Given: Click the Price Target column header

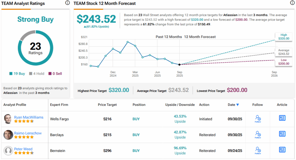Looking at the screenshot, I should pos(107,105).
